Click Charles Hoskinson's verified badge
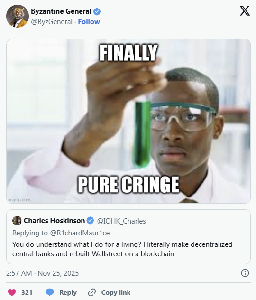Viewport: 256px width, 300px height. [x=91, y=220]
